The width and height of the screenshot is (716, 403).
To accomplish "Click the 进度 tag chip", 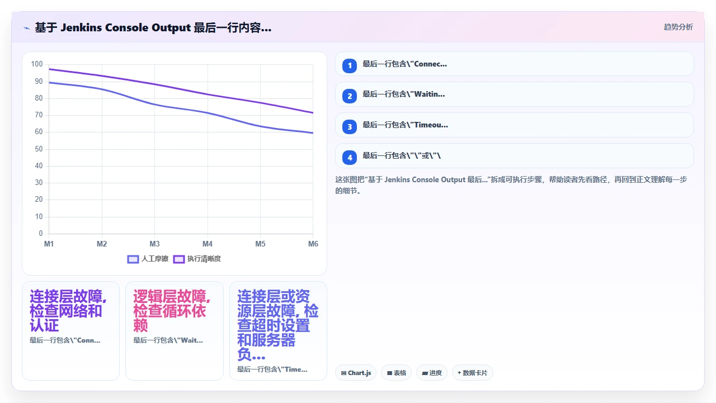I will point(431,373).
